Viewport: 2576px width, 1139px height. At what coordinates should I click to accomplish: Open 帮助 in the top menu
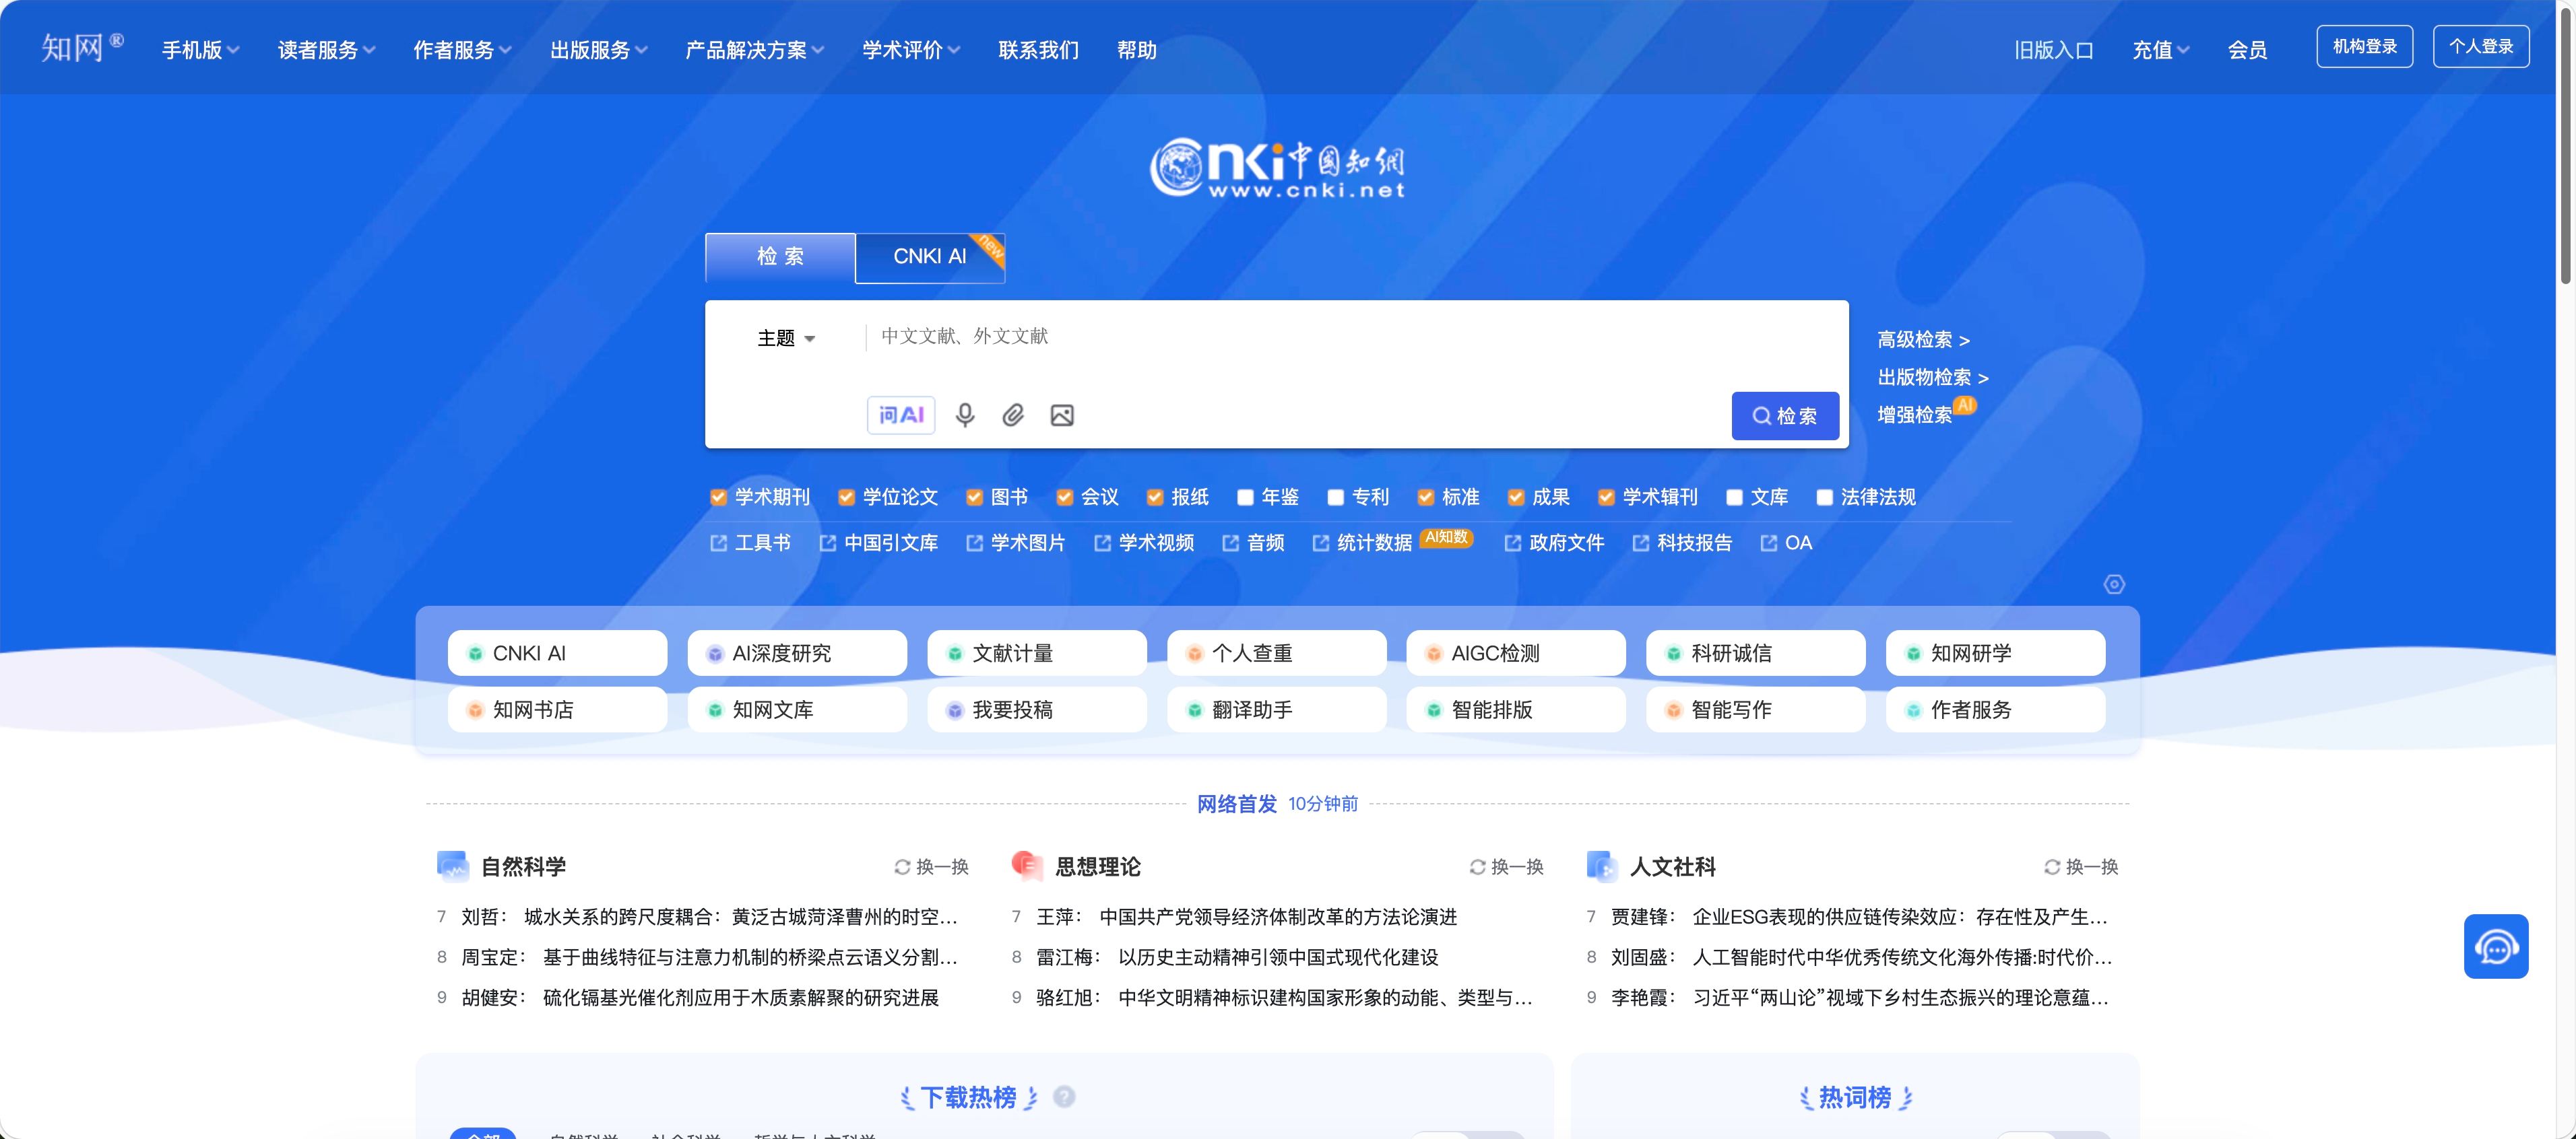[x=1136, y=50]
